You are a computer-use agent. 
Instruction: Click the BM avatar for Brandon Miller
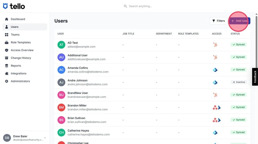(61, 107)
